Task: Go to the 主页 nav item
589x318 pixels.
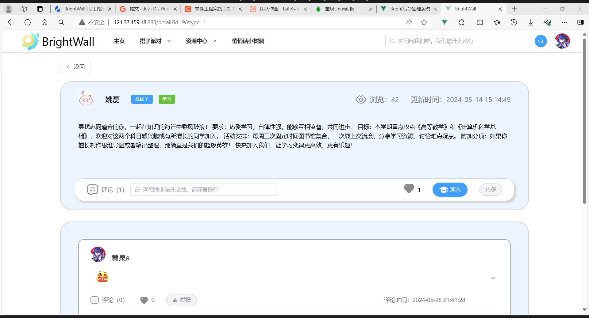Action: click(x=119, y=41)
